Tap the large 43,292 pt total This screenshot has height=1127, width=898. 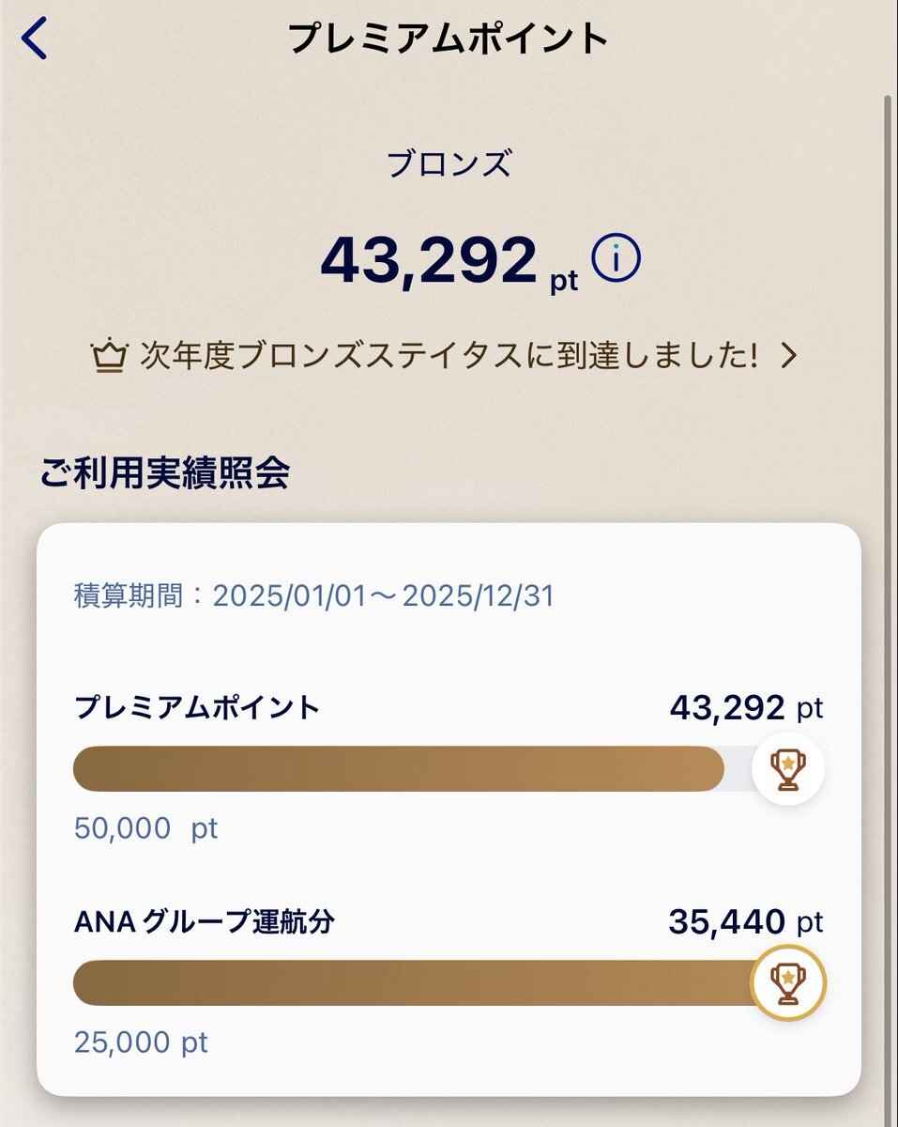pos(450,262)
